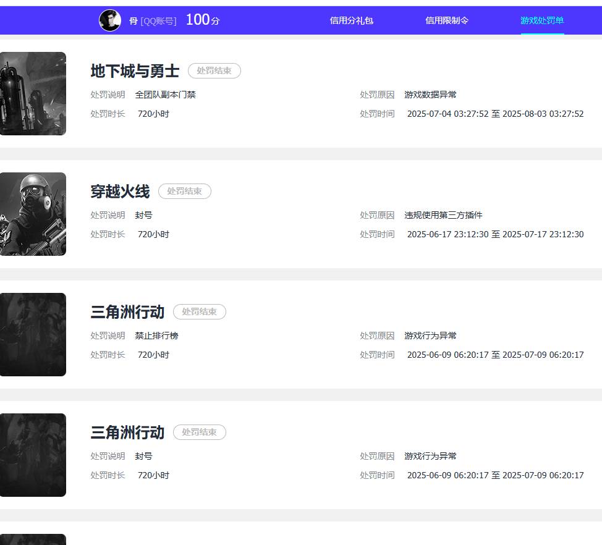Click the partially visible bottom game thumbnail
This screenshot has height=545, width=602.
click(33, 541)
